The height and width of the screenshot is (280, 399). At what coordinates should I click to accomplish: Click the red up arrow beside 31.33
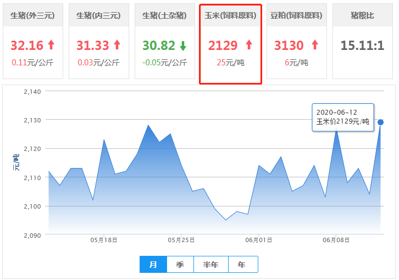pyautogui.click(x=117, y=45)
